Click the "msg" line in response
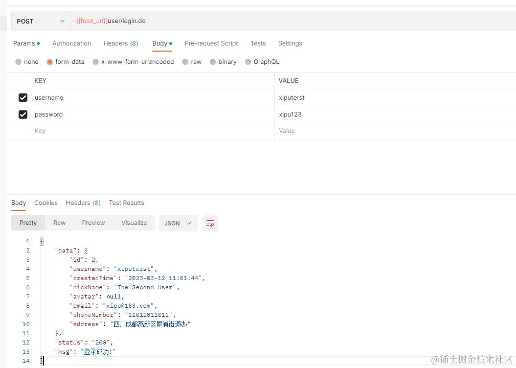 (x=85, y=352)
